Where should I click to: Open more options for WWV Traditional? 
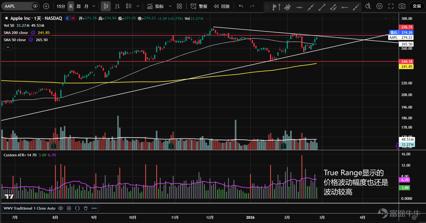[94, 208]
